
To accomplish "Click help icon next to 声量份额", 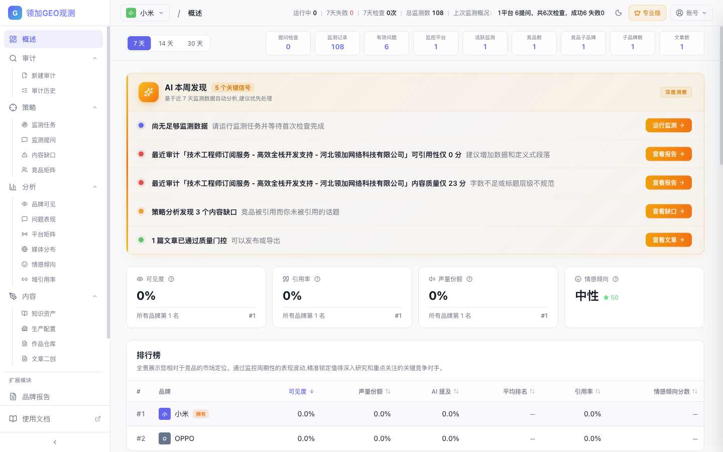I will pyautogui.click(x=469, y=279).
